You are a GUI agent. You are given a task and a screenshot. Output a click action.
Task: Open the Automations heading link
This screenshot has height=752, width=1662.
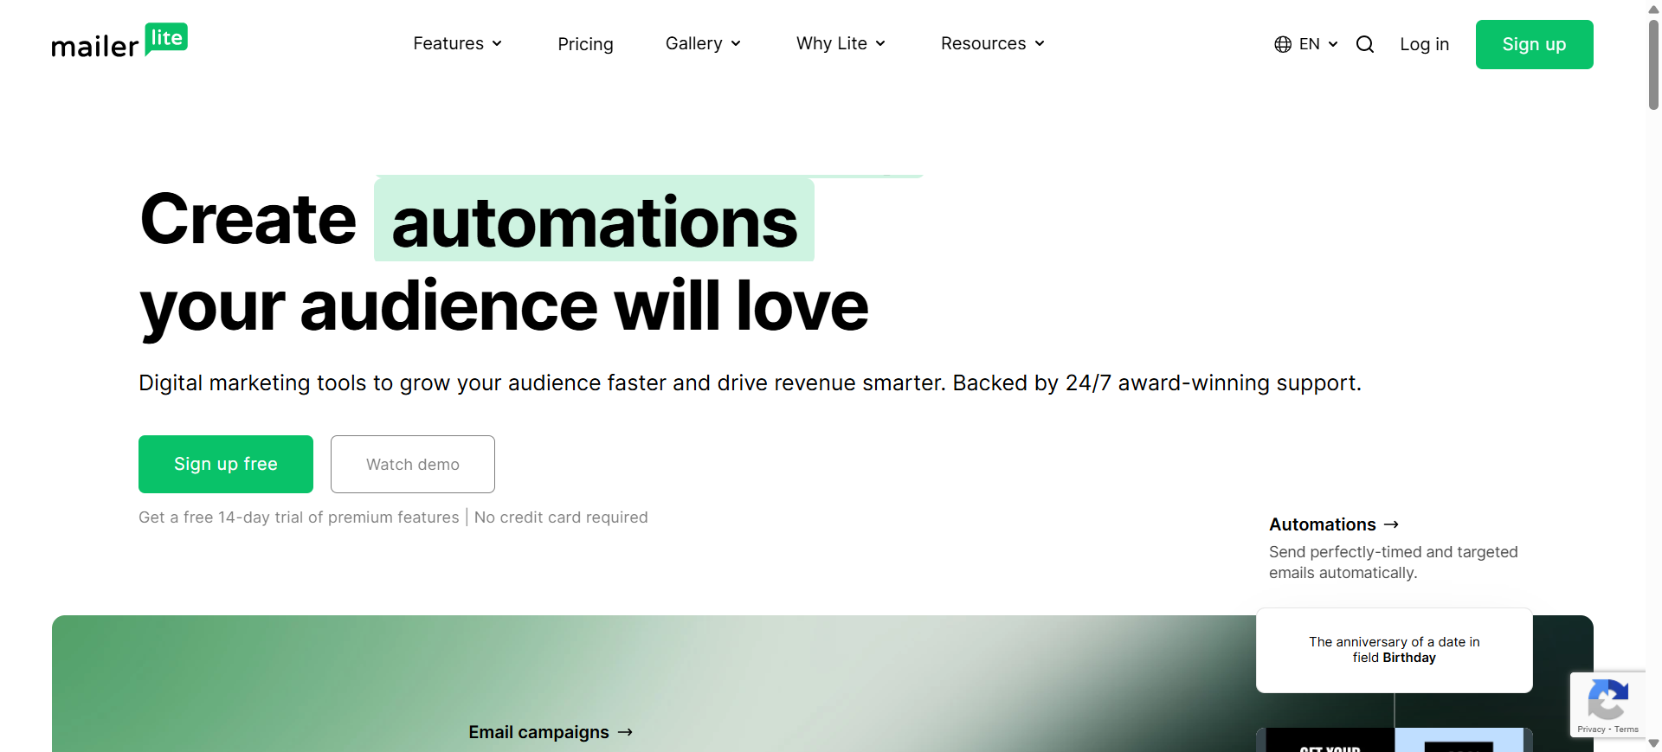(x=1322, y=524)
